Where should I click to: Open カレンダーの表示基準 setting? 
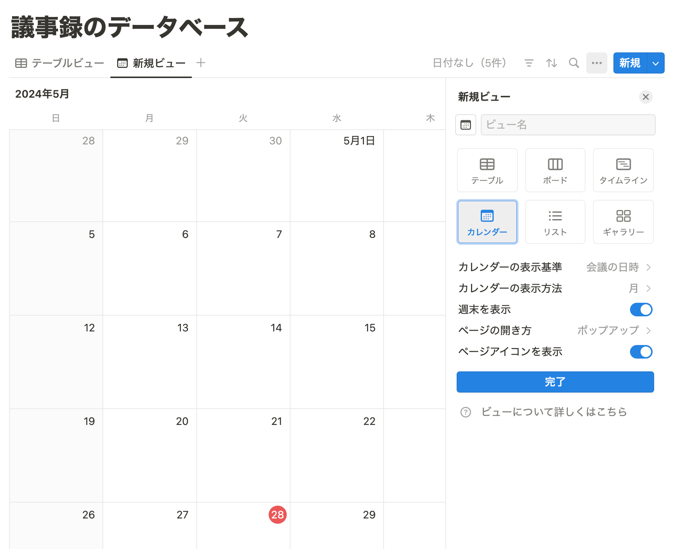click(x=555, y=267)
